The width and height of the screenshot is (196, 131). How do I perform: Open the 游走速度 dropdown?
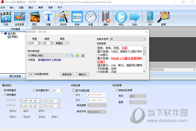pos(97,105)
